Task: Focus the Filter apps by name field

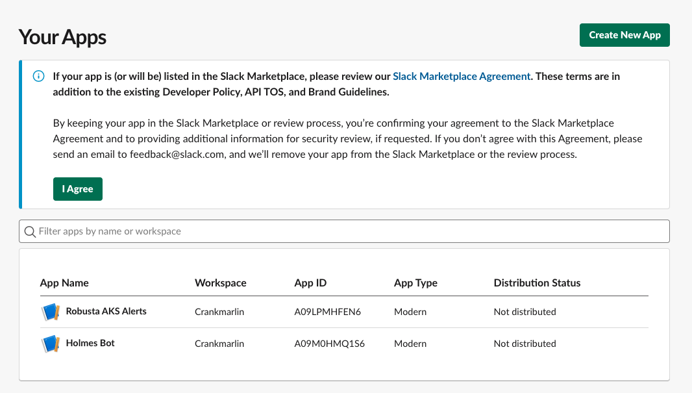Action: point(351,231)
